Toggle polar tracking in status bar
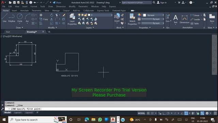 pyautogui.click(x=168, y=113)
